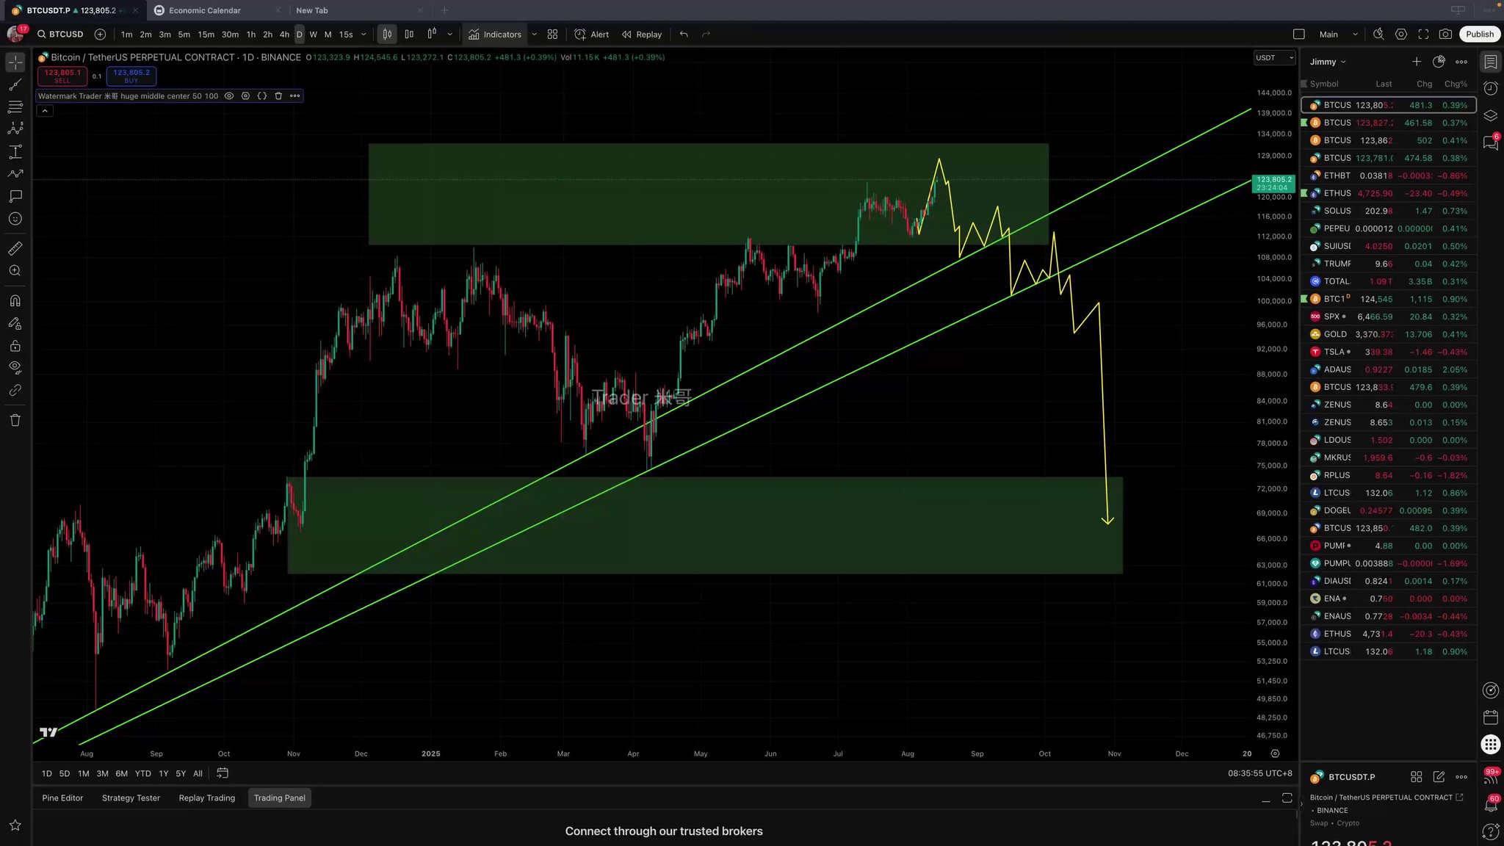Open the emoji and icons tool
Screen dimensions: 1504x846
15,219
